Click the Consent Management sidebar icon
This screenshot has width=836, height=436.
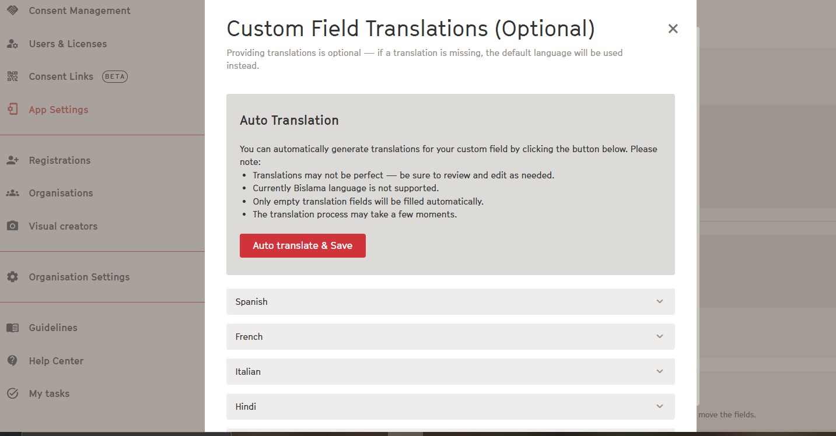click(12, 10)
